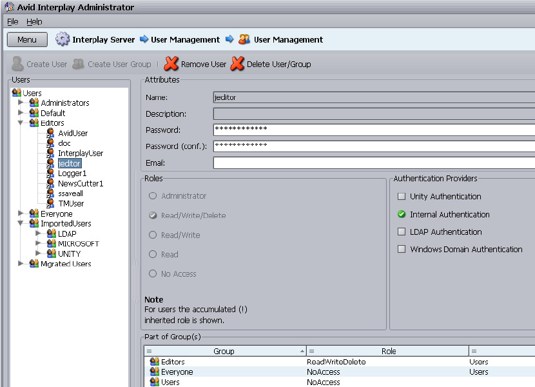Click the InterplayUser user icon
This screenshot has width=535, height=387.
[50, 153]
